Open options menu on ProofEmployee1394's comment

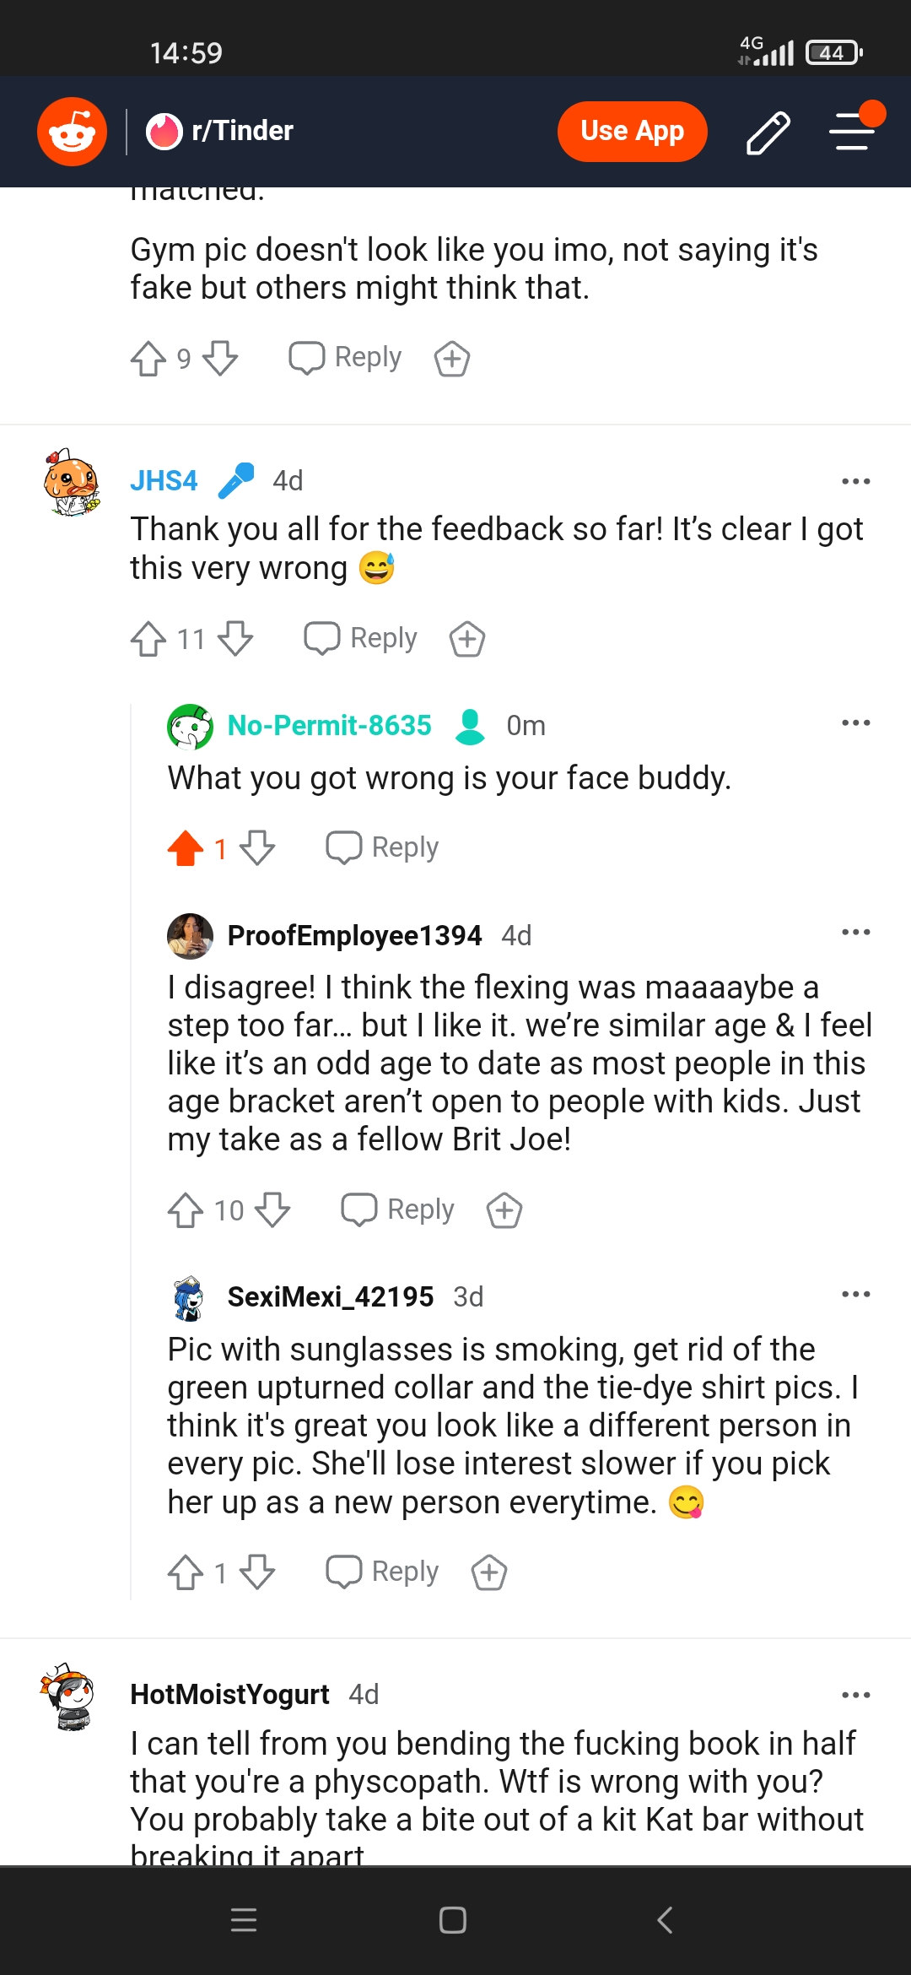(855, 932)
